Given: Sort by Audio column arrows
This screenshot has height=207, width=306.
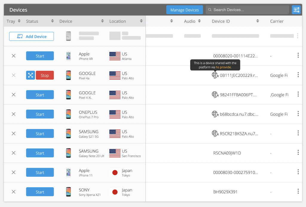Looking at the screenshot, I should click(199, 21).
